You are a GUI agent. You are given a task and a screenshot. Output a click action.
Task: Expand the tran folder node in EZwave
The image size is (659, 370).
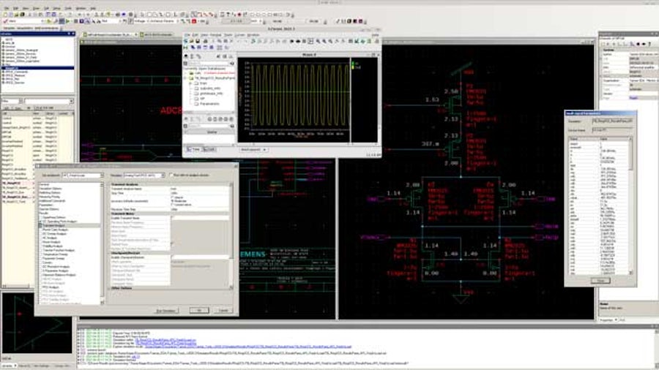pyautogui.click(x=190, y=83)
